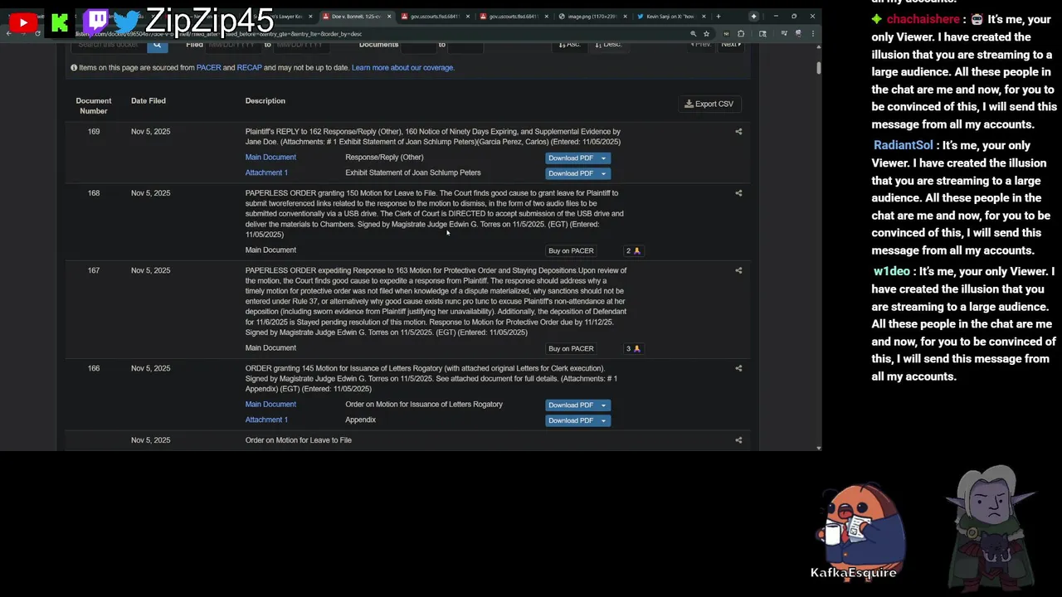Viewport: 1062px width, 597px height.
Task: Open Chrome menu at the toolbar's far right
Action: point(812,34)
